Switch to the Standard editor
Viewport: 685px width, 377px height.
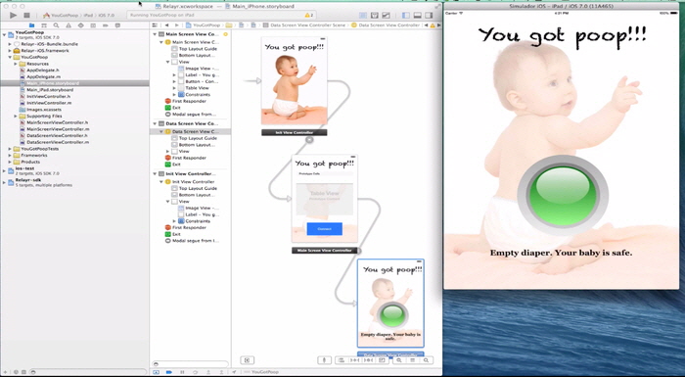click(363, 16)
